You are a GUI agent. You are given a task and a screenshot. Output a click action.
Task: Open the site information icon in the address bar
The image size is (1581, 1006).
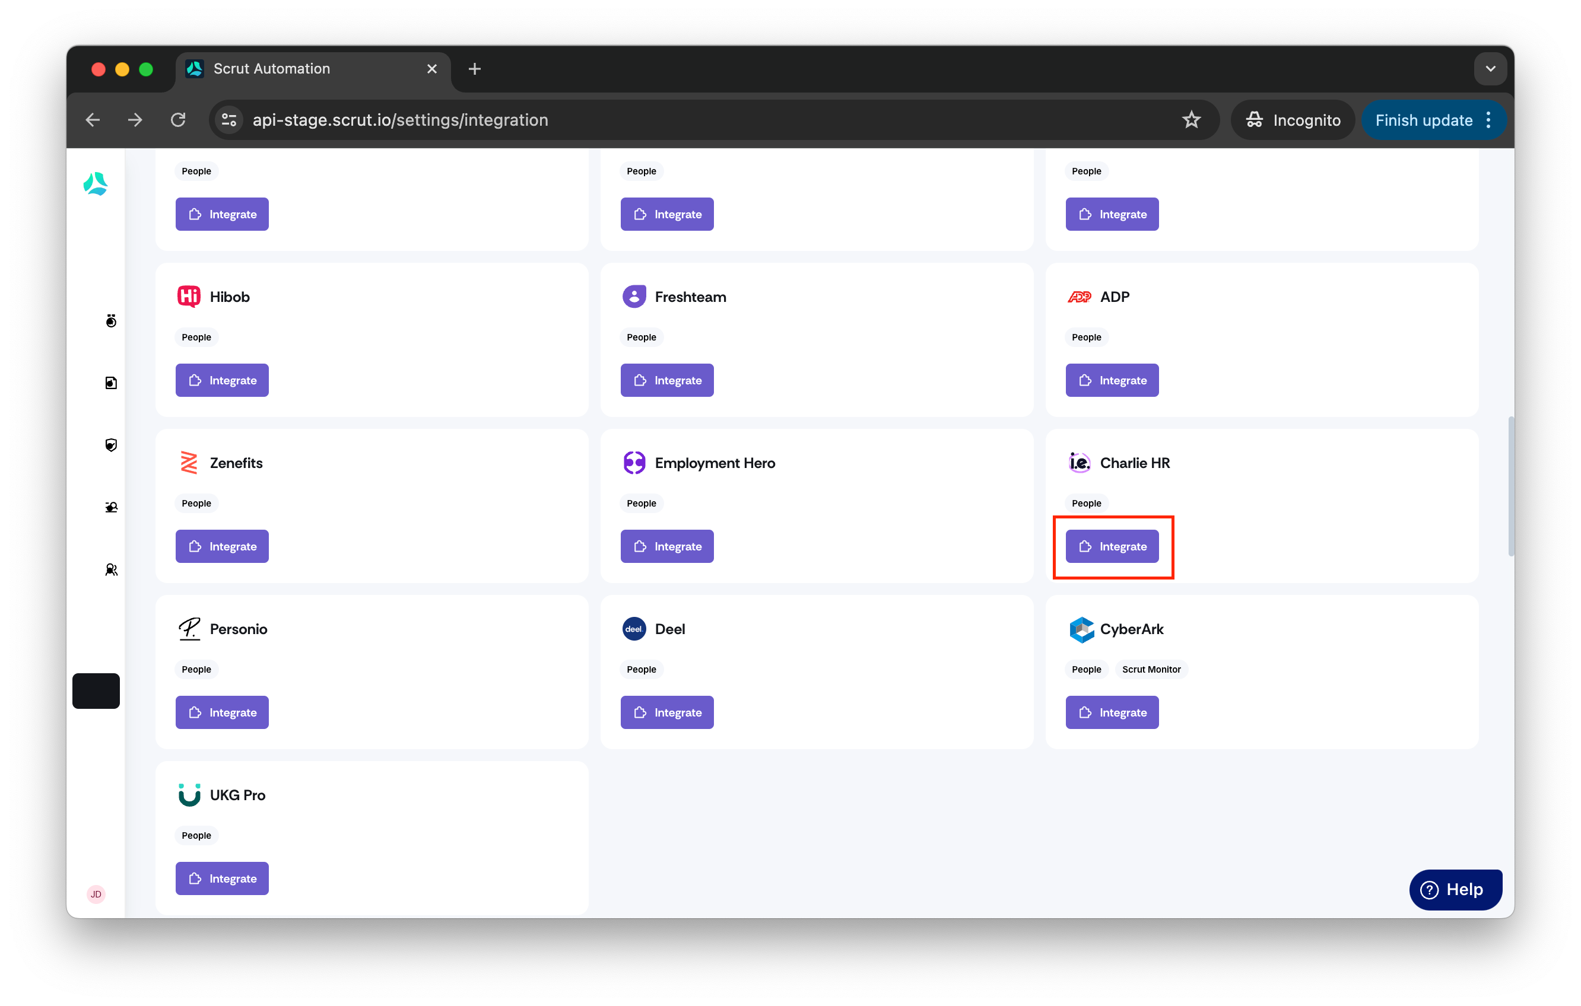[x=229, y=120]
